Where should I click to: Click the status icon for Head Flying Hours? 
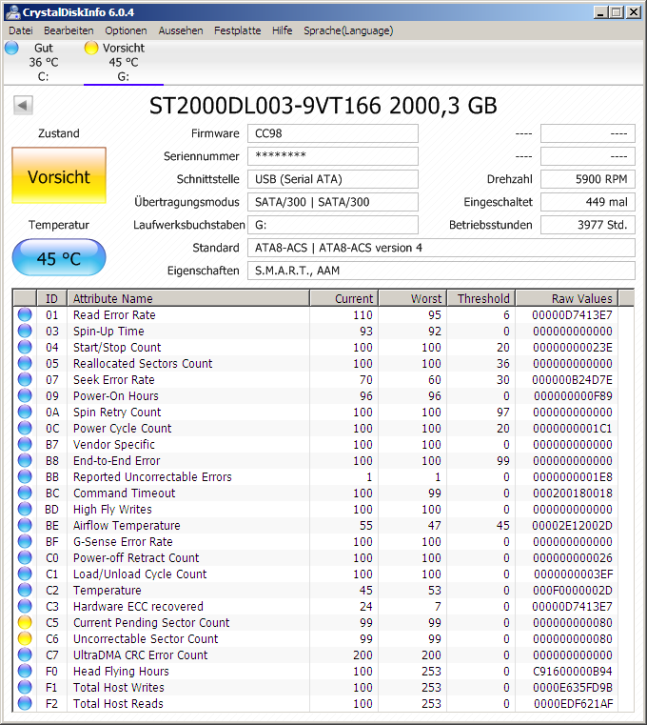[25, 671]
